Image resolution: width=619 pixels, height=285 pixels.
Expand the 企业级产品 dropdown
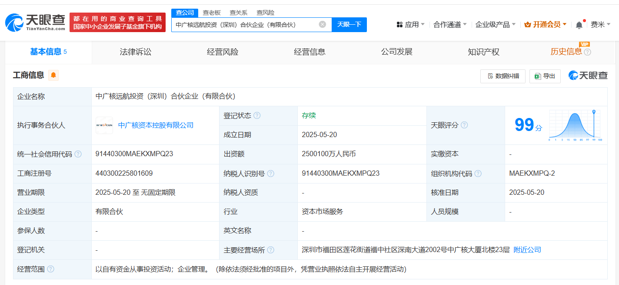[x=496, y=24]
